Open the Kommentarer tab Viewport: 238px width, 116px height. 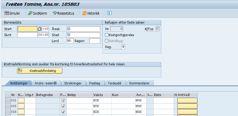tap(139, 83)
